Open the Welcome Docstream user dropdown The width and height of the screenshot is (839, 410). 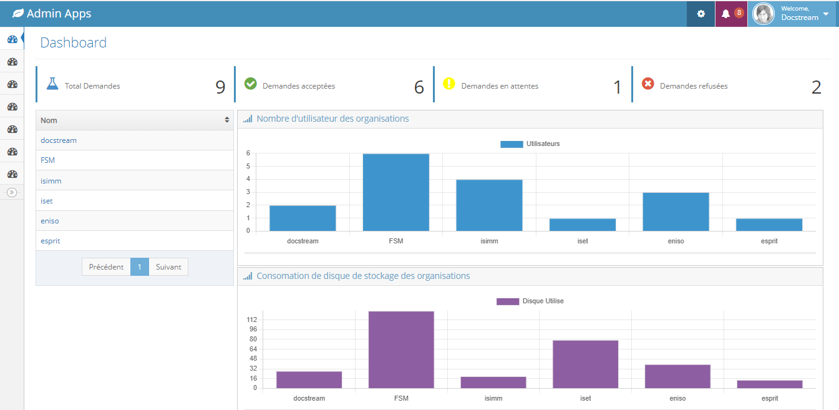(792, 14)
